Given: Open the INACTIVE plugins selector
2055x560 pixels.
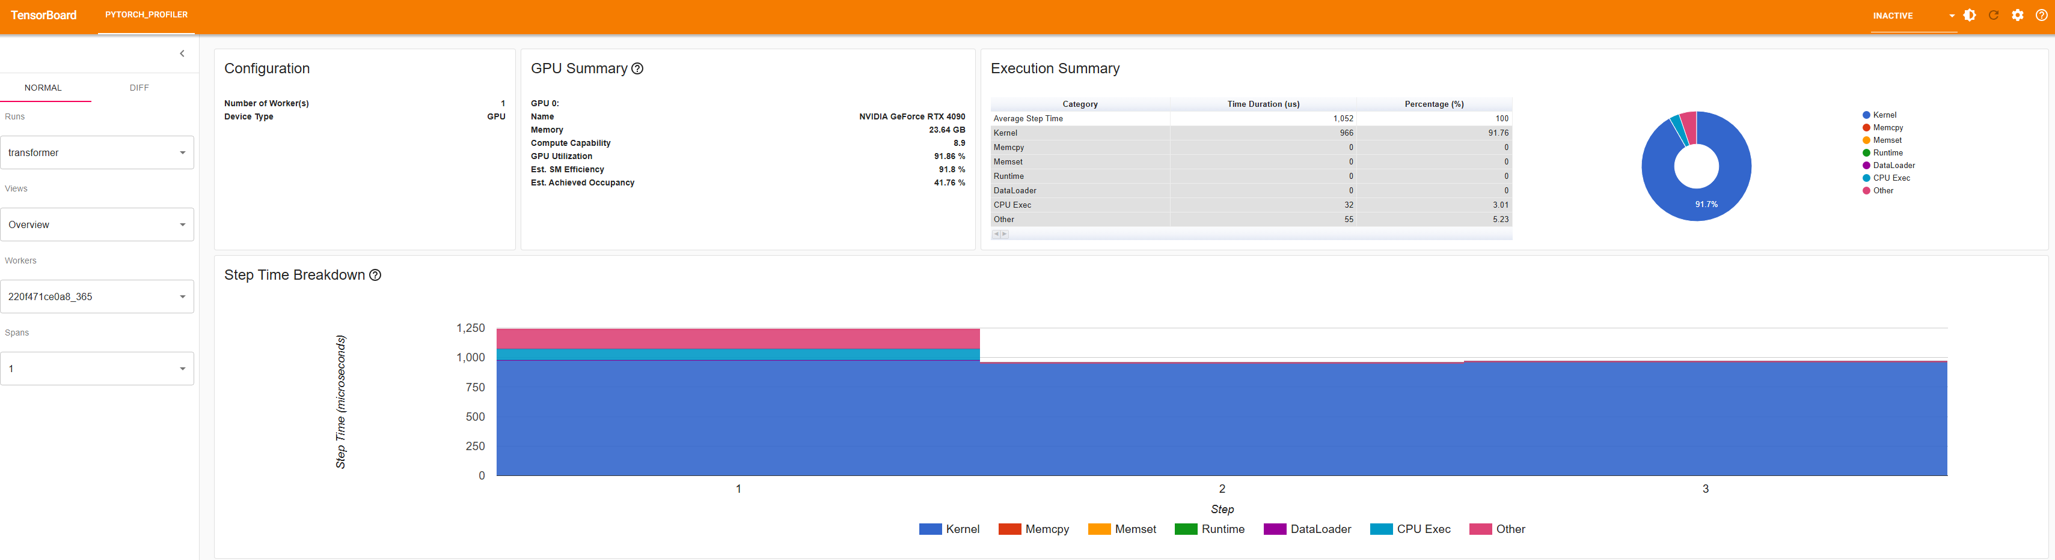Looking at the screenshot, I should tap(1914, 16).
